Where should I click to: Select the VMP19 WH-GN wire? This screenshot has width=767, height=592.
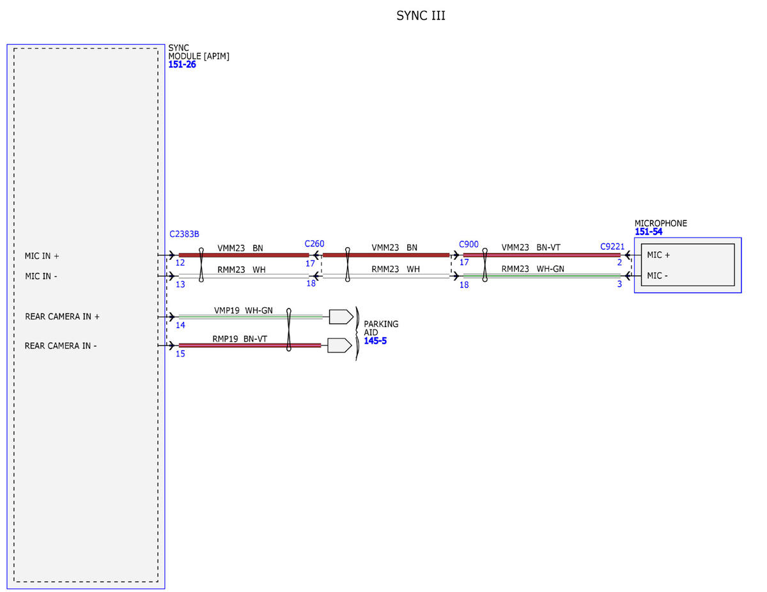point(251,316)
